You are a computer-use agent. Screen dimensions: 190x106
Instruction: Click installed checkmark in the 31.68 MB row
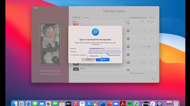click(x=128, y=54)
